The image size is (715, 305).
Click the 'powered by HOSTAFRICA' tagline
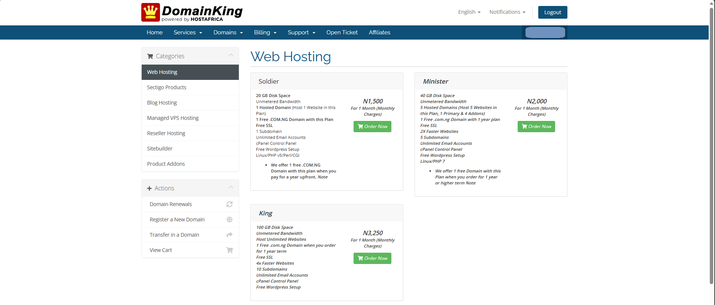click(192, 19)
